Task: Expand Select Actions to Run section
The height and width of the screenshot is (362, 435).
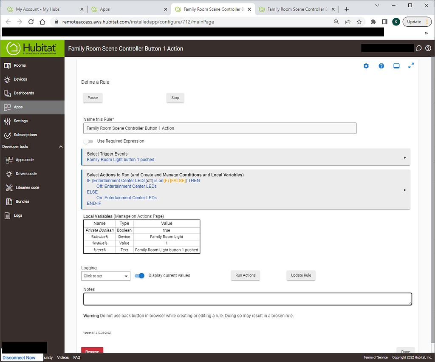Action: [246, 189]
